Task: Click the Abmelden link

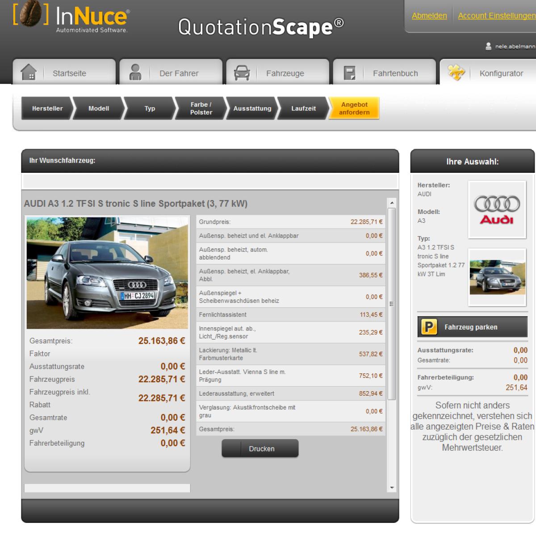Action: (429, 16)
